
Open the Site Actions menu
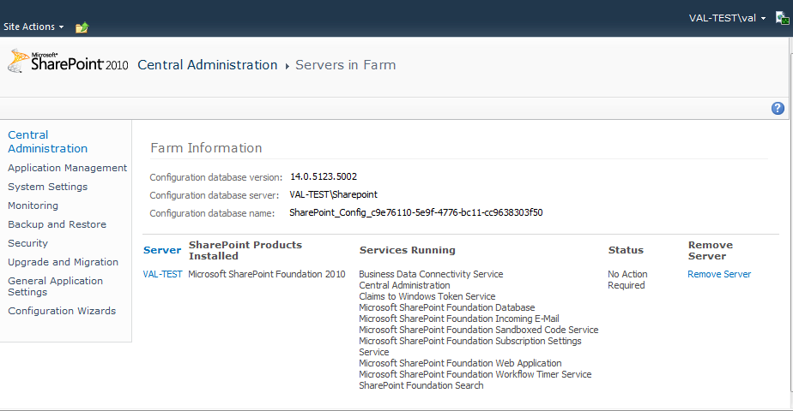33,27
